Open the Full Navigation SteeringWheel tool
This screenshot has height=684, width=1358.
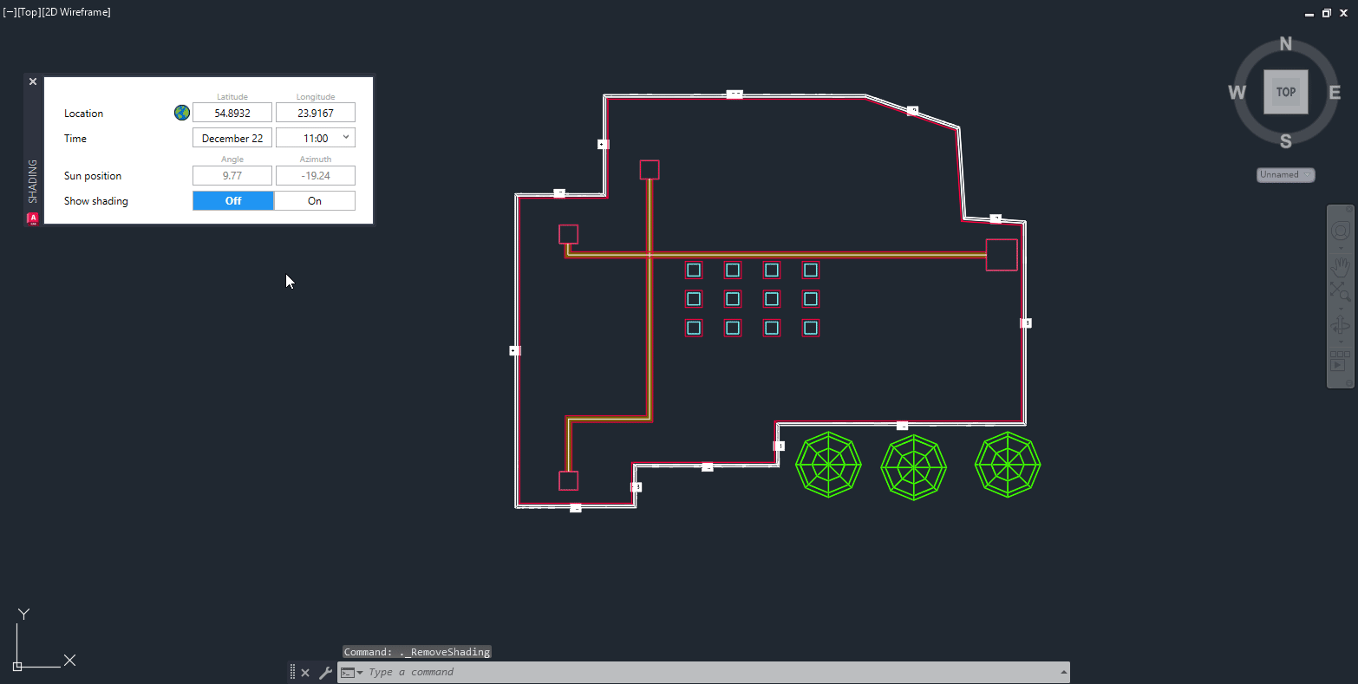pyautogui.click(x=1340, y=231)
